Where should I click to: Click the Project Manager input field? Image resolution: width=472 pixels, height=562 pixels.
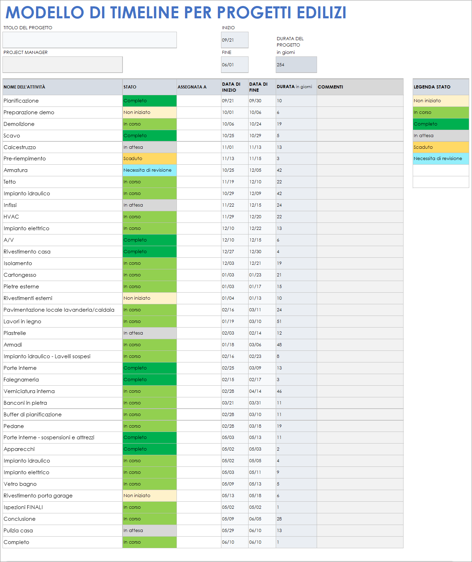[x=62, y=65]
